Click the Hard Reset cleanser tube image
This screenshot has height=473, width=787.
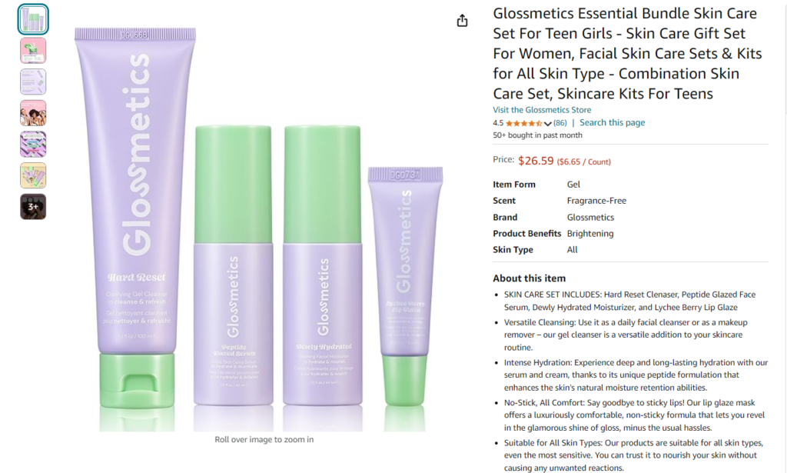coord(135,218)
